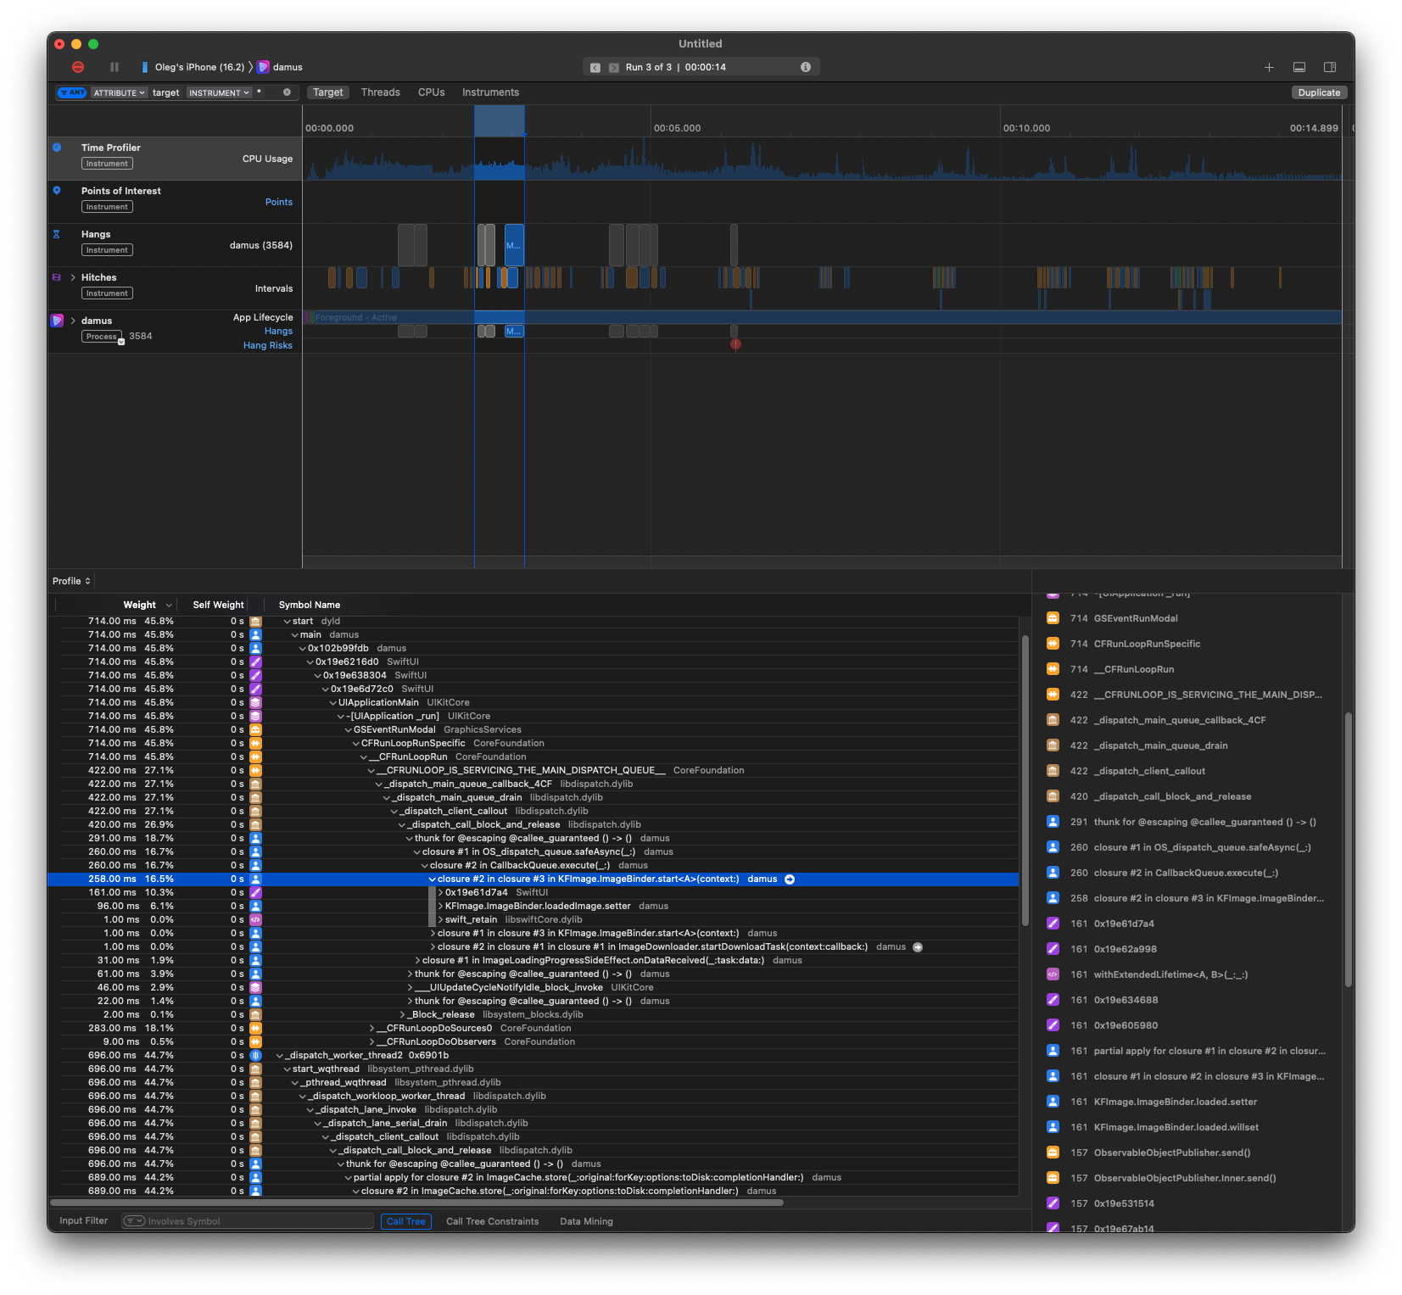Click the red hang risk marker
The image size is (1402, 1295).
735,343
